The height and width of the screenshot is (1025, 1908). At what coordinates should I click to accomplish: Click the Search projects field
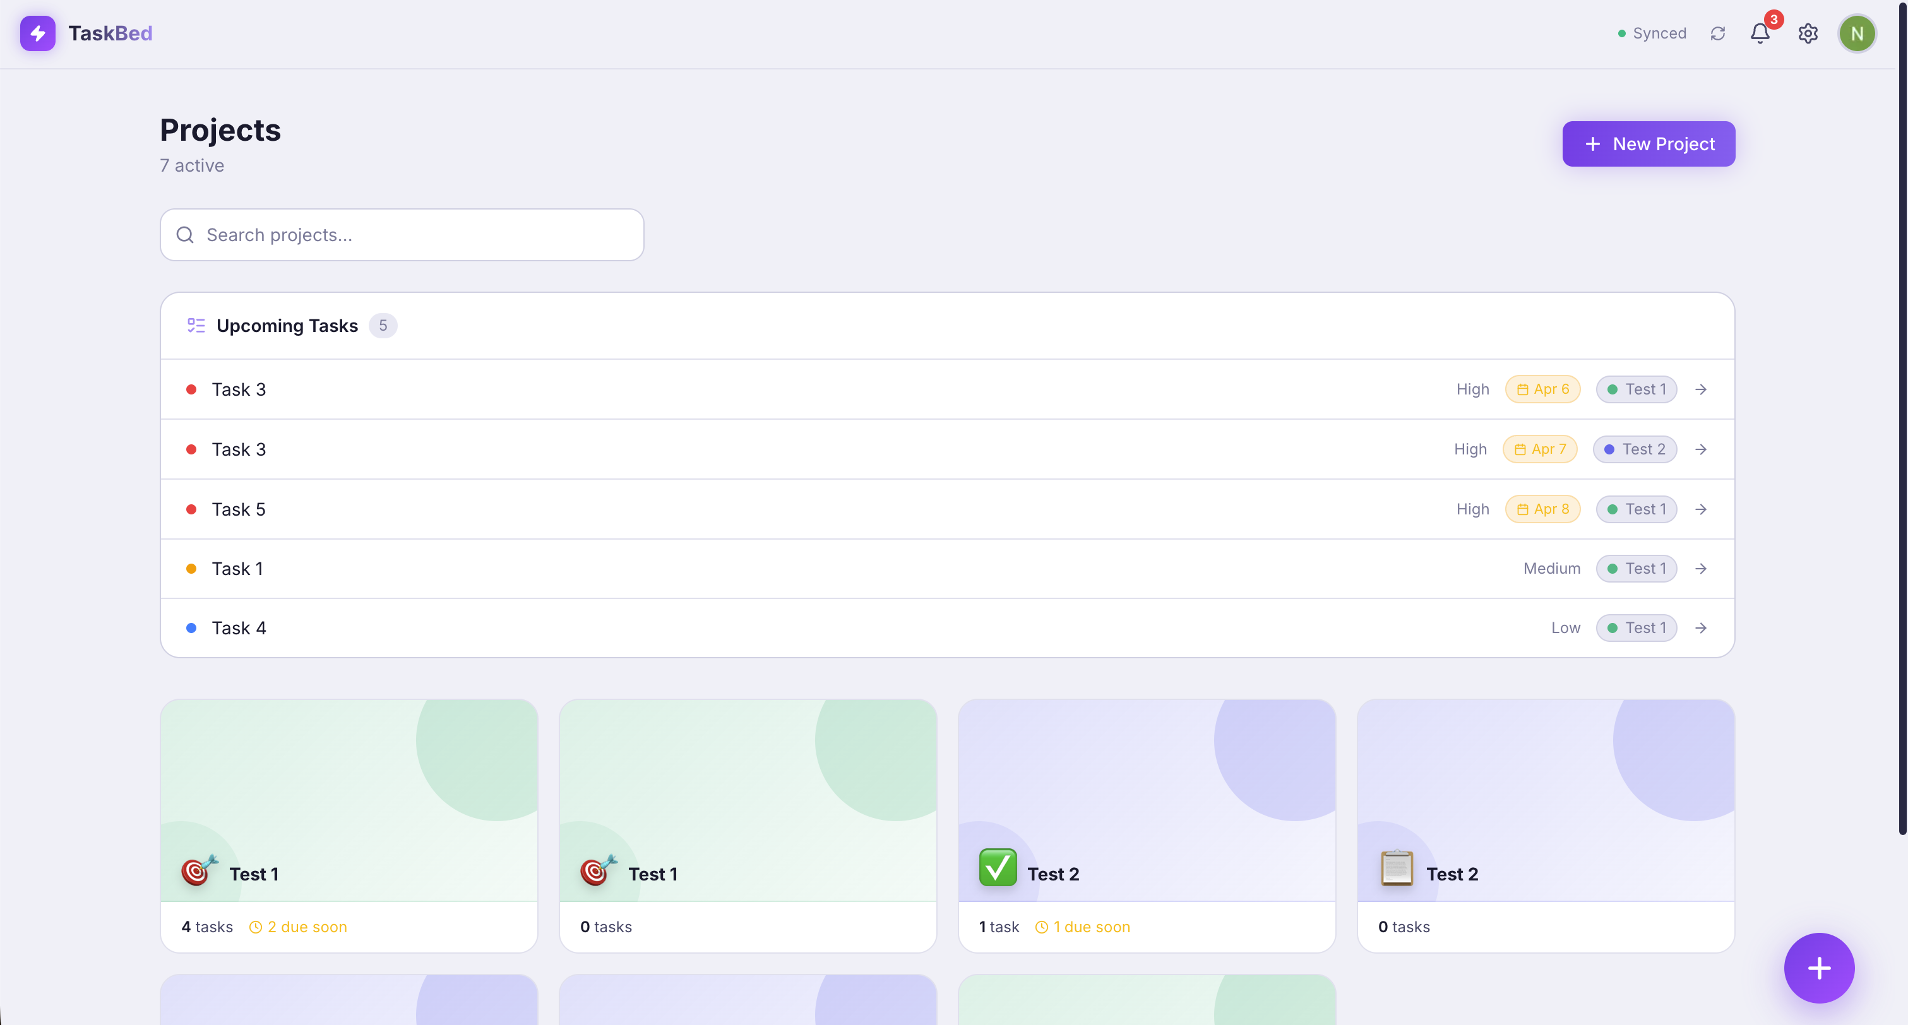[402, 235]
